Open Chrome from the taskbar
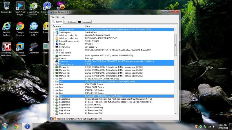Image resolution: width=232 pixels, height=130 pixels. click(16, 127)
